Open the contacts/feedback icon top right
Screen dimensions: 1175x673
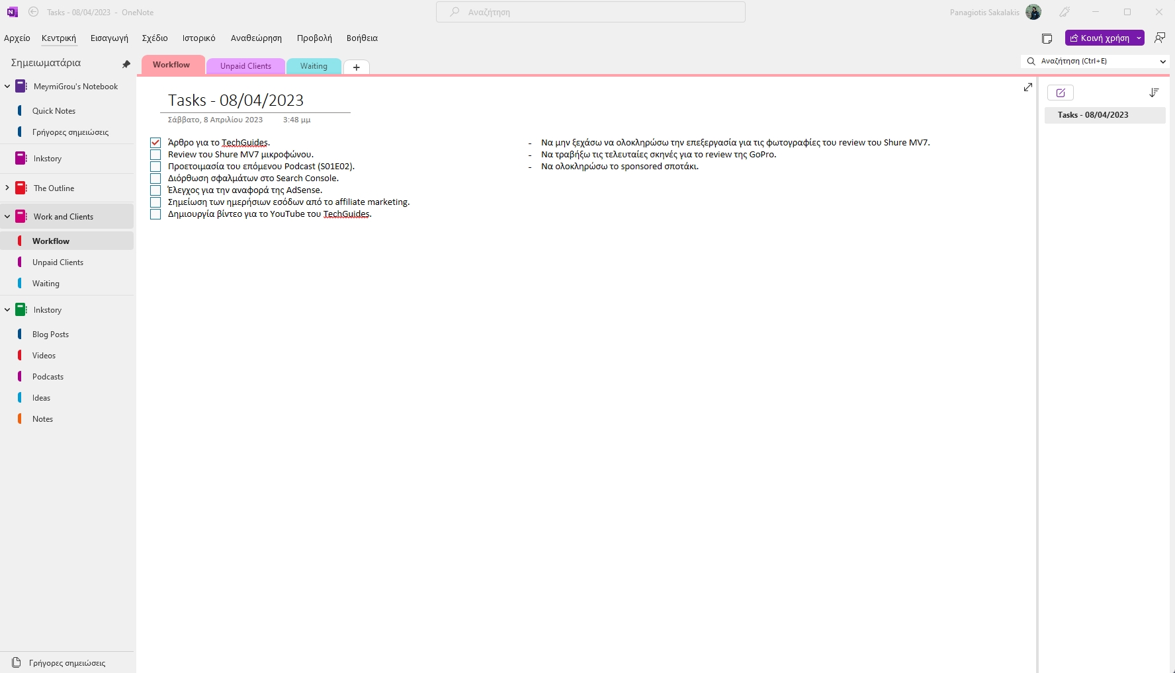coord(1160,38)
